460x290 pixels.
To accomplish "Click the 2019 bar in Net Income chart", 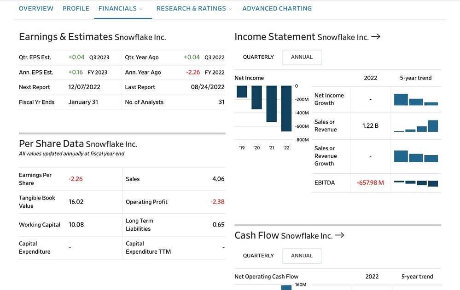I will pos(242,91).
